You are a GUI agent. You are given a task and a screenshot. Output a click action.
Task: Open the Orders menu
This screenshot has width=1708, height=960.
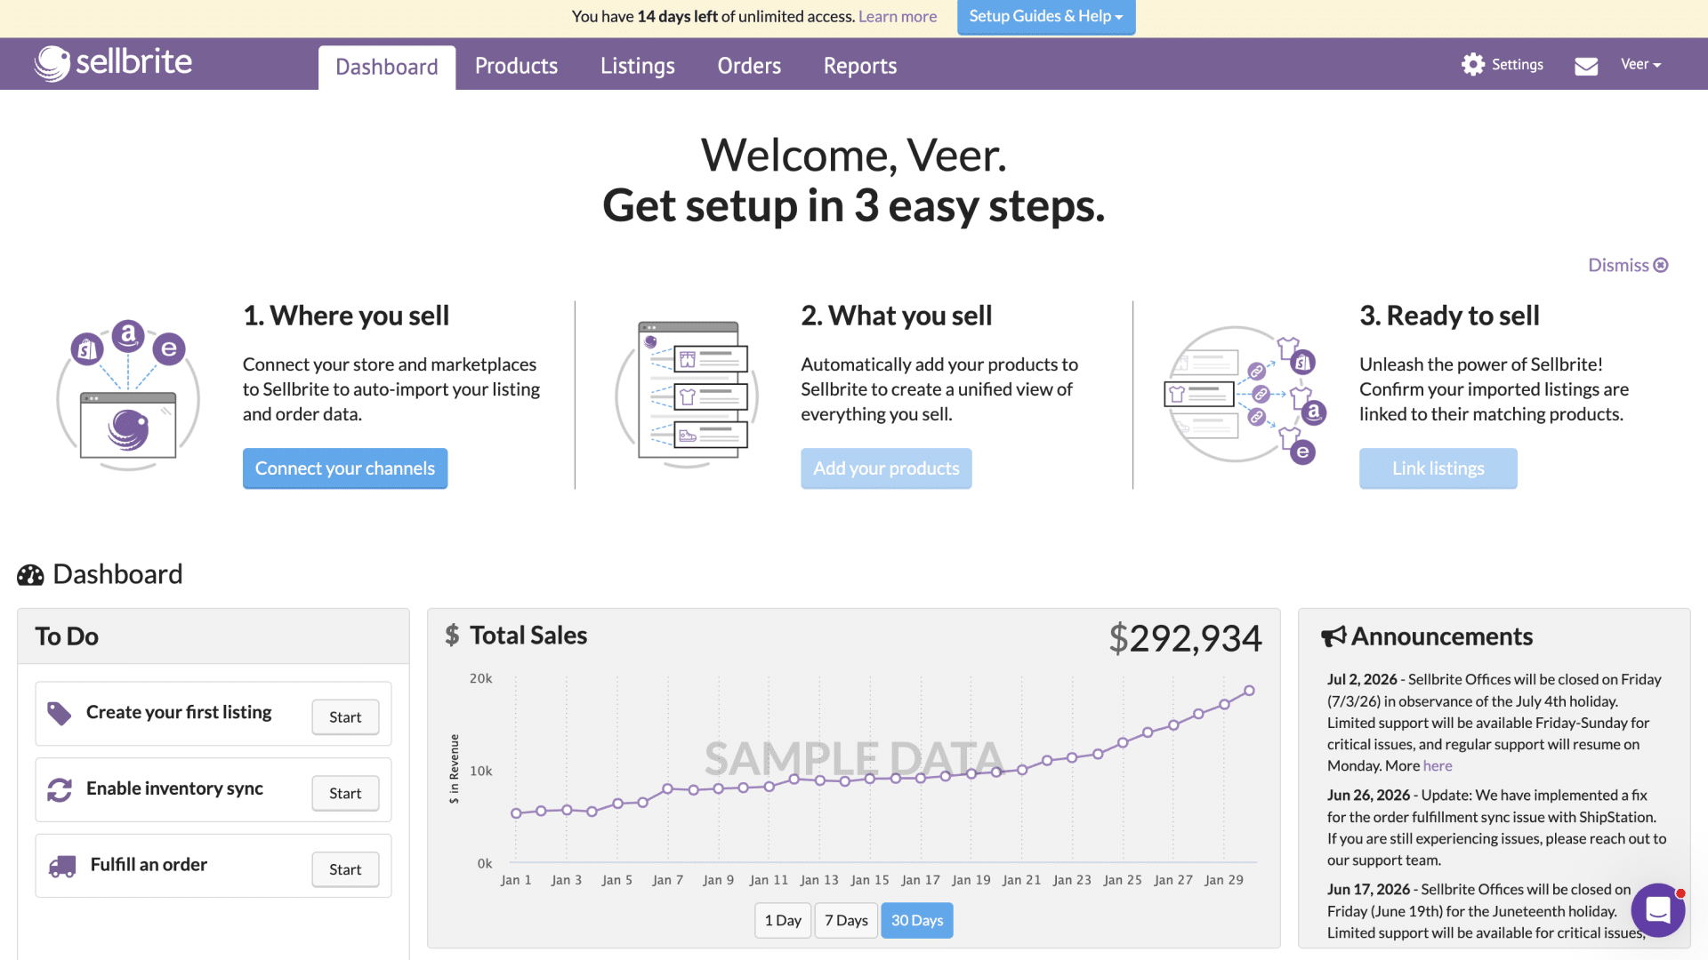tap(749, 66)
